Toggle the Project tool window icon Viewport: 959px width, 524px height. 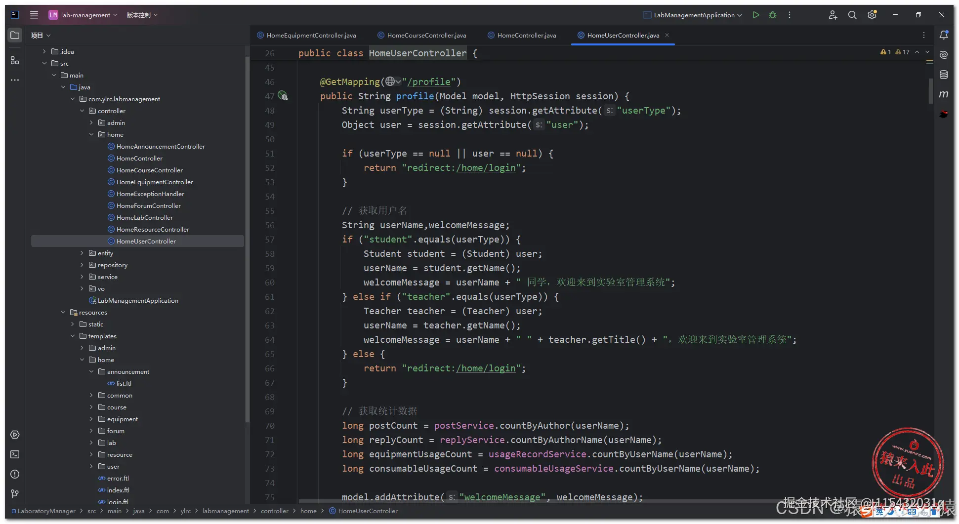click(15, 35)
